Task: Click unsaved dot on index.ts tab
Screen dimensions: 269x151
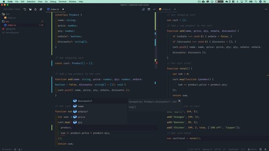Action: coord(63,9)
